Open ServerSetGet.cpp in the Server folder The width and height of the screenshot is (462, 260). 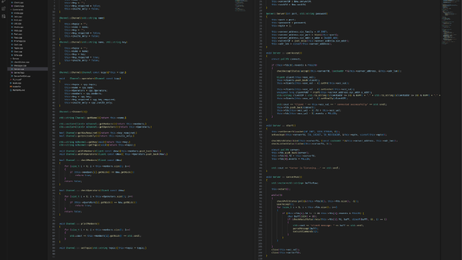[22, 76]
